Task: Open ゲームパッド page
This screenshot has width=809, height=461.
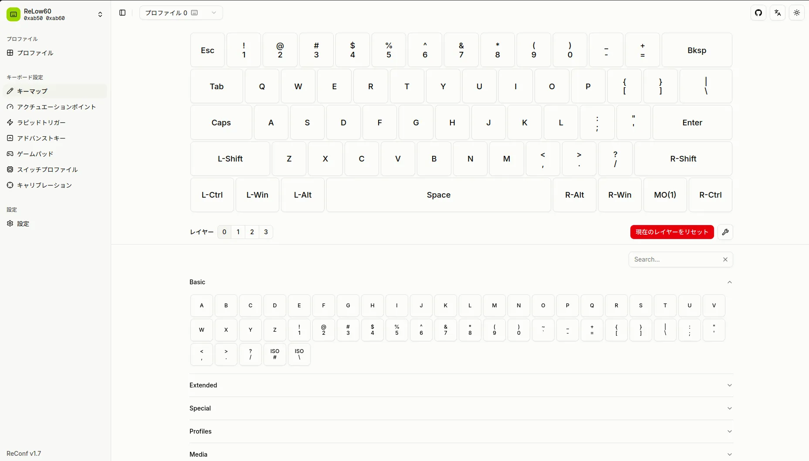Action: 55,154
